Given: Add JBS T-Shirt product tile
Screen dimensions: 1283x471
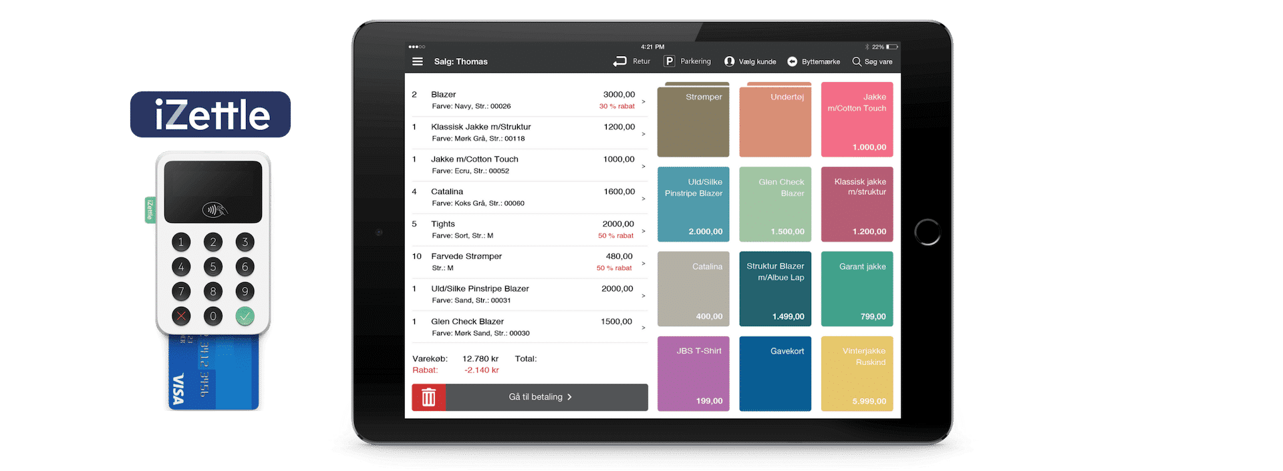Looking at the screenshot, I should coord(693,374).
